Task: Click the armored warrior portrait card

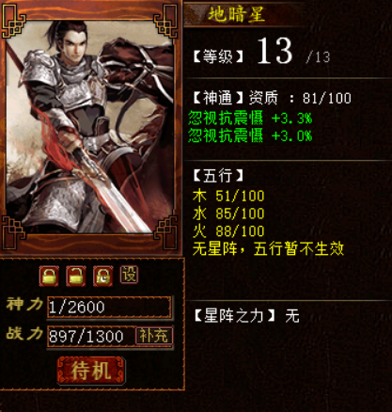Action: click(x=90, y=127)
